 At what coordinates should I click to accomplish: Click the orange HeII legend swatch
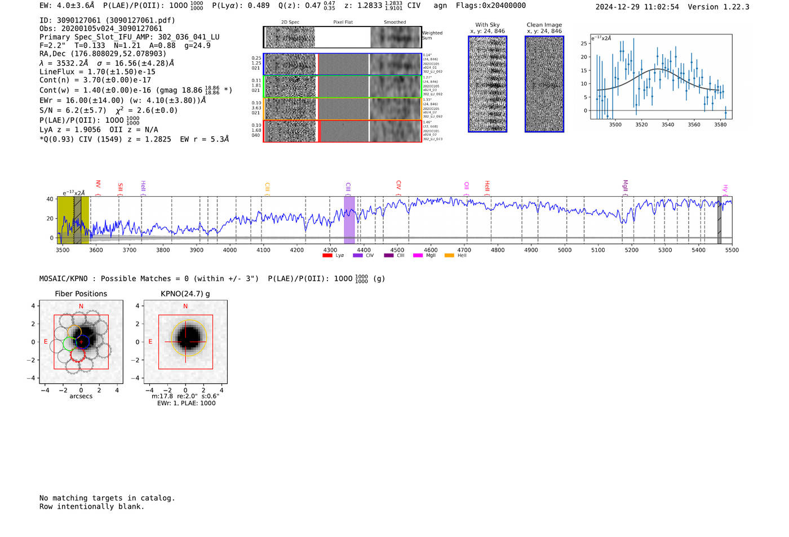click(449, 256)
